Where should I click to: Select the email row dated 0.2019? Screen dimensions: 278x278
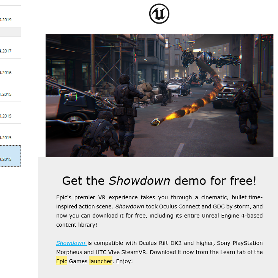tap(10, 16)
